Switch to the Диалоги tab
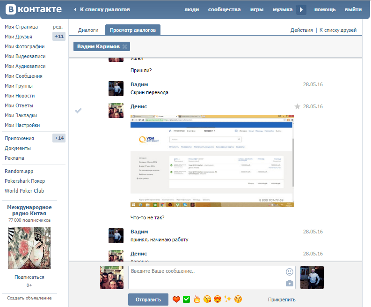Viewport: 371px width, 307px height. (88, 30)
